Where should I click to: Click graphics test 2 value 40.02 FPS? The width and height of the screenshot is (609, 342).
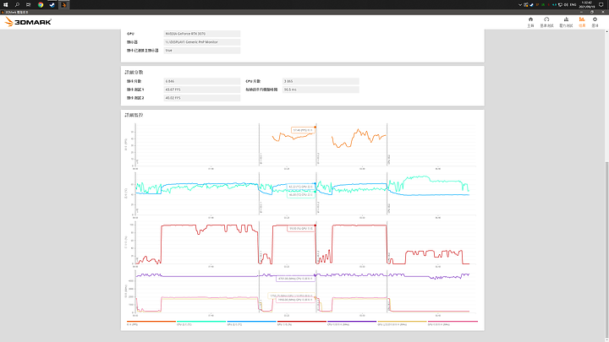point(202,98)
